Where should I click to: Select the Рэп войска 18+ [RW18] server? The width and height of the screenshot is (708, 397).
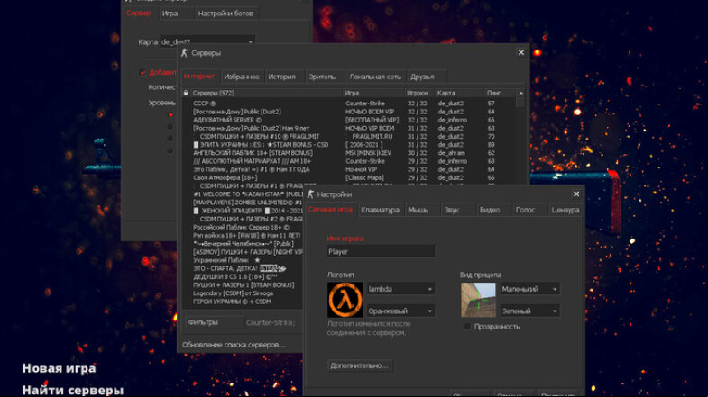pyautogui.click(x=243, y=235)
